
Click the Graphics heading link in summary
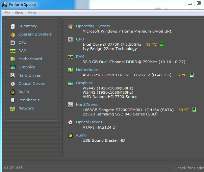click(x=84, y=83)
